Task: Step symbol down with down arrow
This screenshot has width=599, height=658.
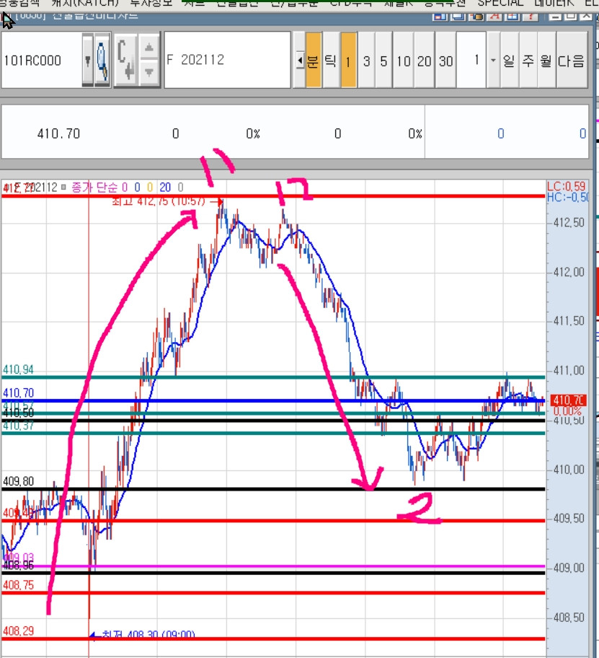Action: pos(148,73)
